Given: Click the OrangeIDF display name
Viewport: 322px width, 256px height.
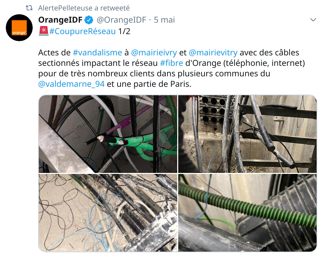Looking at the screenshot, I should point(60,20).
